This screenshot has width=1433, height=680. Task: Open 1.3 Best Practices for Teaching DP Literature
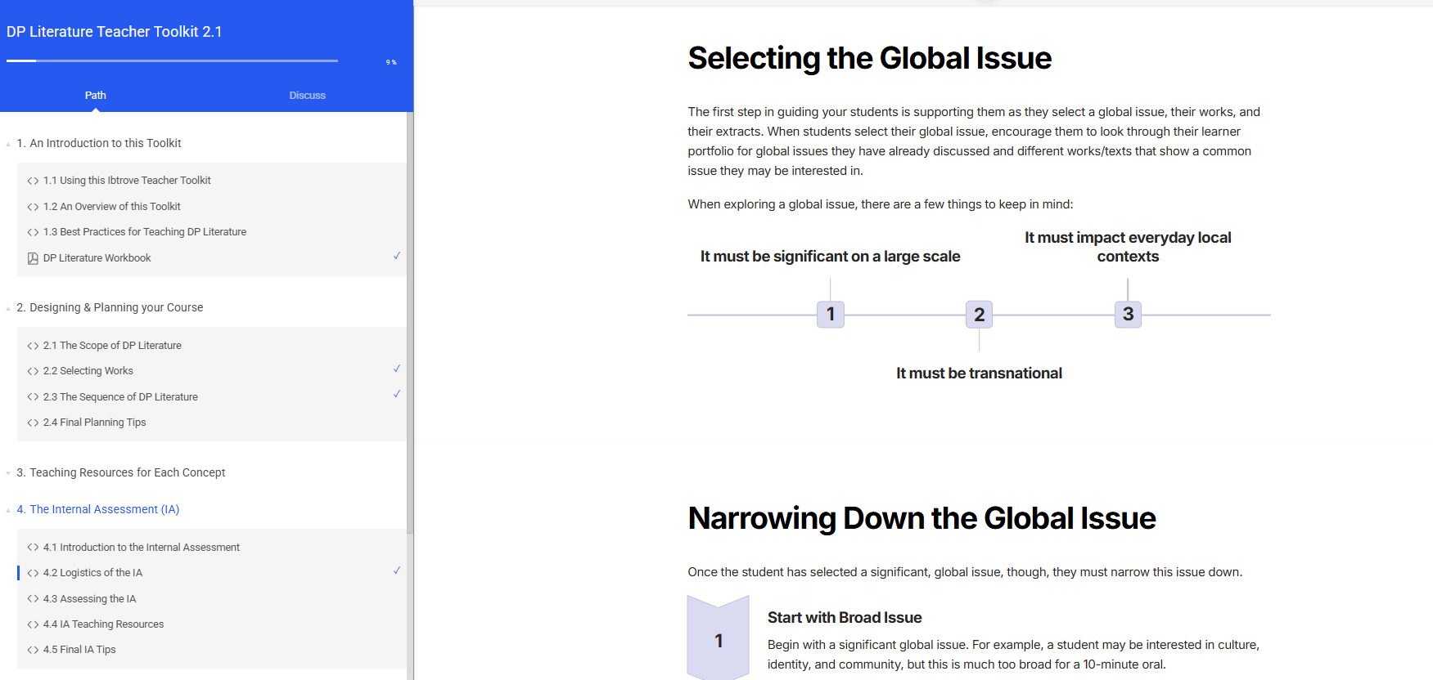tap(145, 232)
